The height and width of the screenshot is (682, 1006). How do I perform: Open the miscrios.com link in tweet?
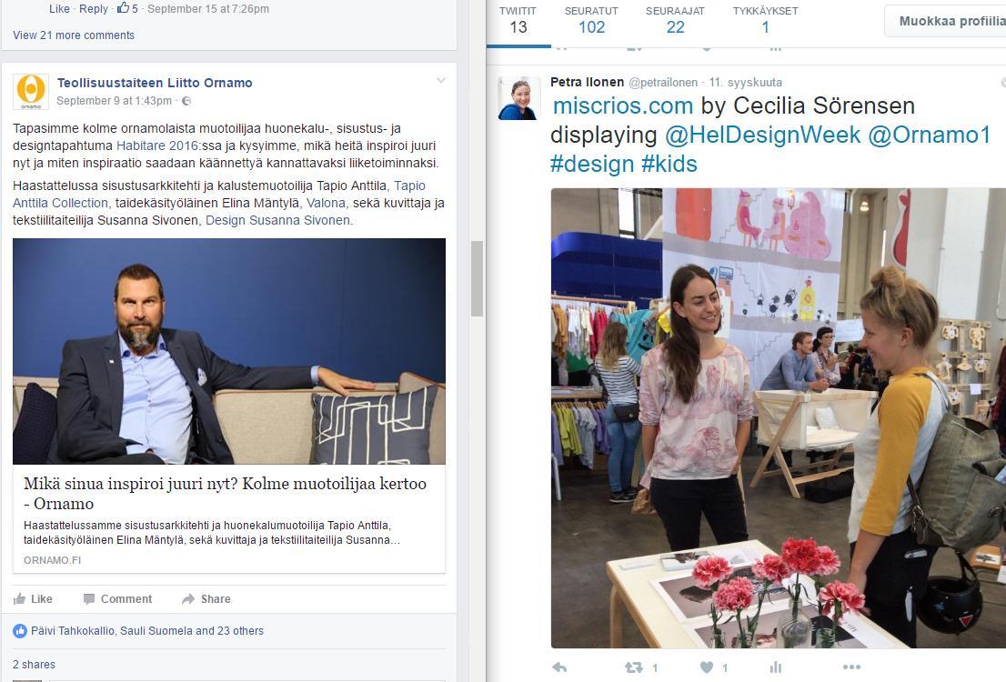(x=623, y=105)
